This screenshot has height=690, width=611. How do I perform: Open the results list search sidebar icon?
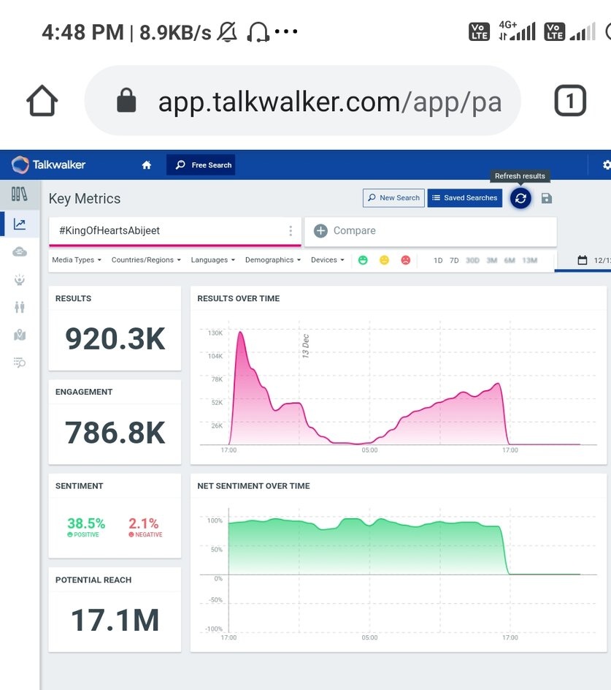click(19, 362)
